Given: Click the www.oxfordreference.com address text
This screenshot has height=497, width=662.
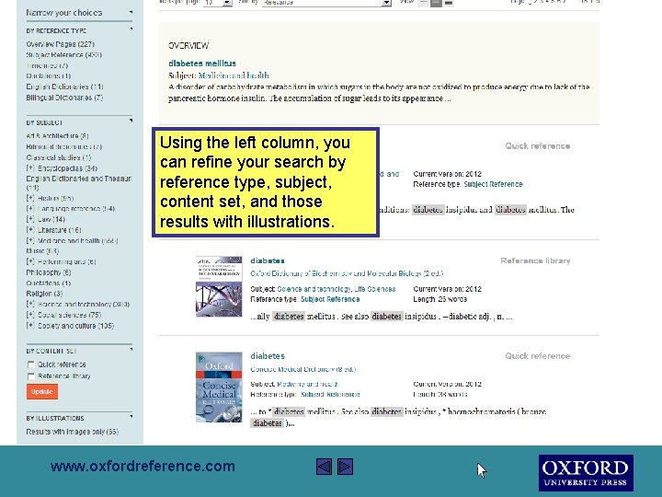Looking at the screenshot, I should click(143, 466).
